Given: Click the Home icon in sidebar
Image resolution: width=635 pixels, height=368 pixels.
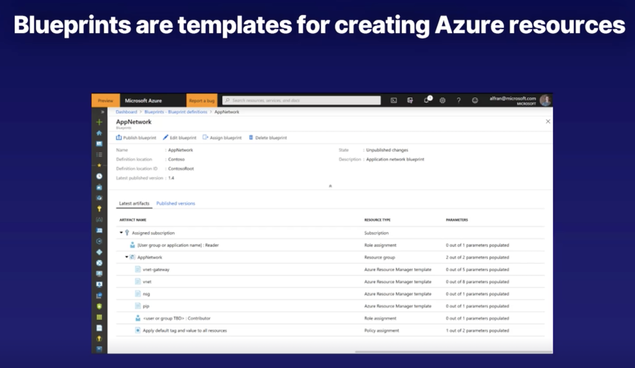Looking at the screenshot, I should (x=100, y=133).
